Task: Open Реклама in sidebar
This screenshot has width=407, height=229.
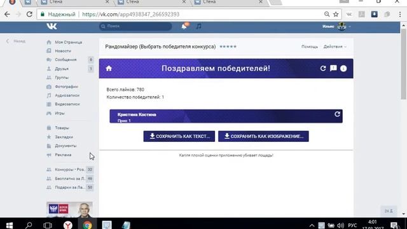Action: [63, 155]
